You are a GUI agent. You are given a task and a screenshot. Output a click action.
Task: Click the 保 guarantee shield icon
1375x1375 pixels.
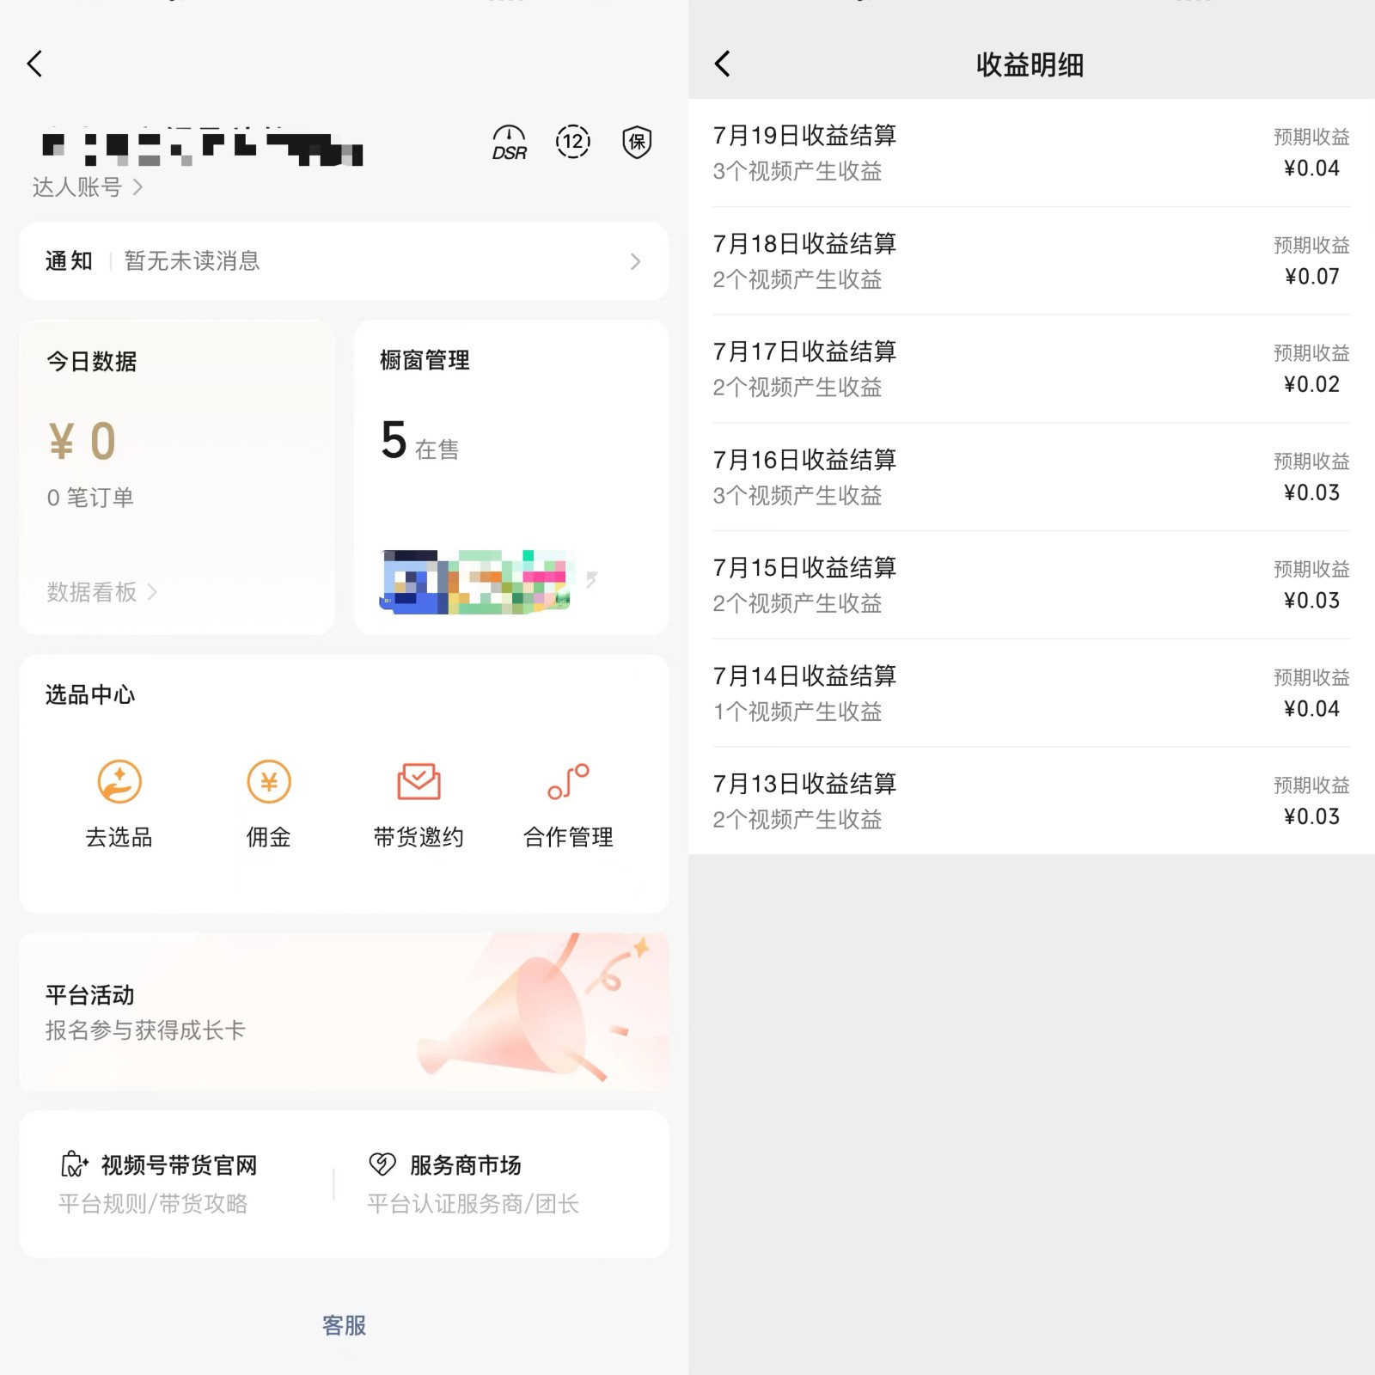click(x=635, y=143)
